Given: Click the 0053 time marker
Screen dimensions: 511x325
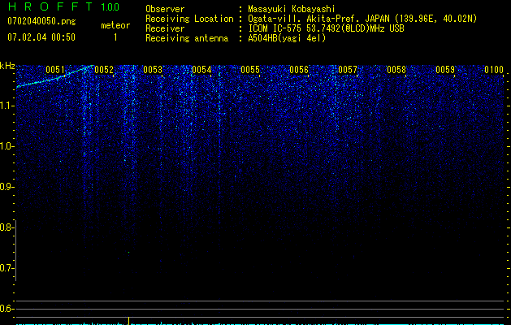Looking at the screenshot, I should click(x=153, y=70).
